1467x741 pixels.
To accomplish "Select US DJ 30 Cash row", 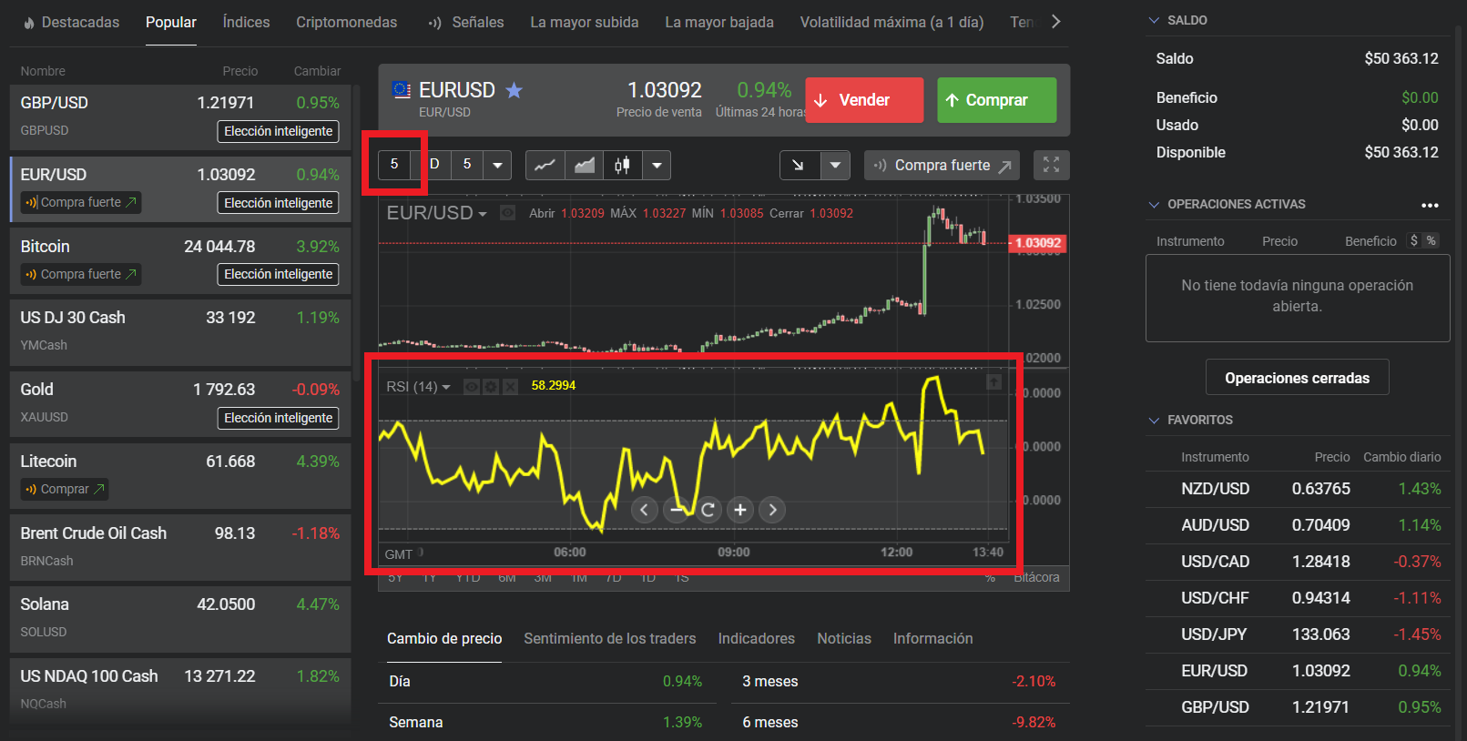I will (x=180, y=331).
